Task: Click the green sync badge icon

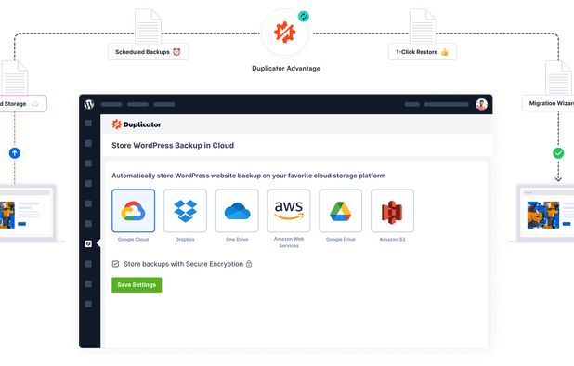Action: pyautogui.click(x=304, y=16)
